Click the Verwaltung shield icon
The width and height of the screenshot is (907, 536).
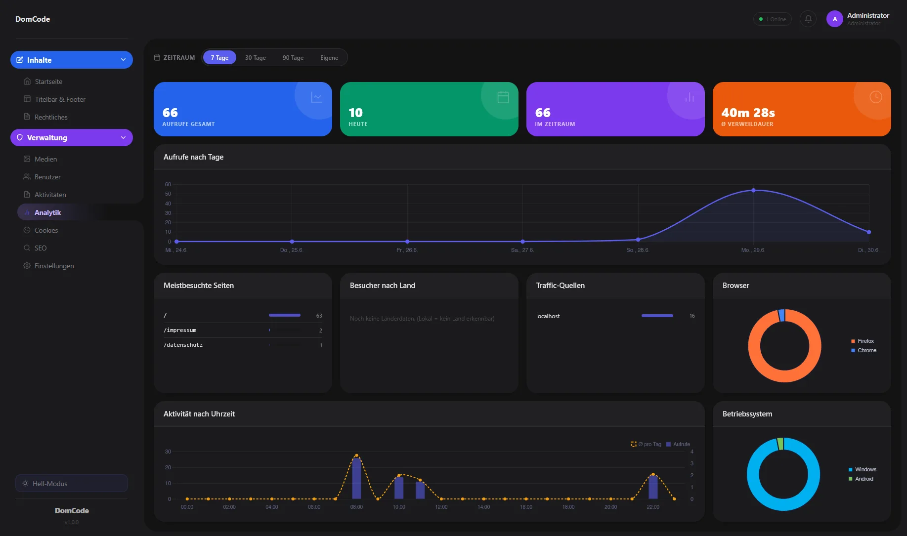click(20, 137)
